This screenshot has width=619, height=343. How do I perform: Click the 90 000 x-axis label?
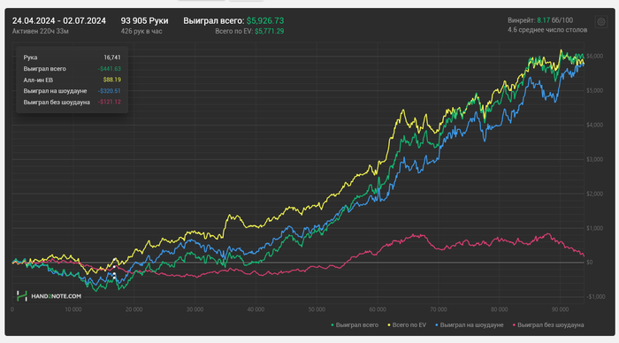[x=560, y=309]
